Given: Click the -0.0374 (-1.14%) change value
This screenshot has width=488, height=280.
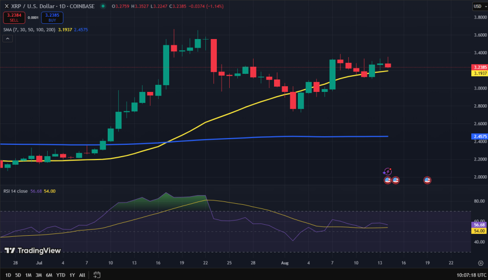Looking at the screenshot, I should coord(206,6).
